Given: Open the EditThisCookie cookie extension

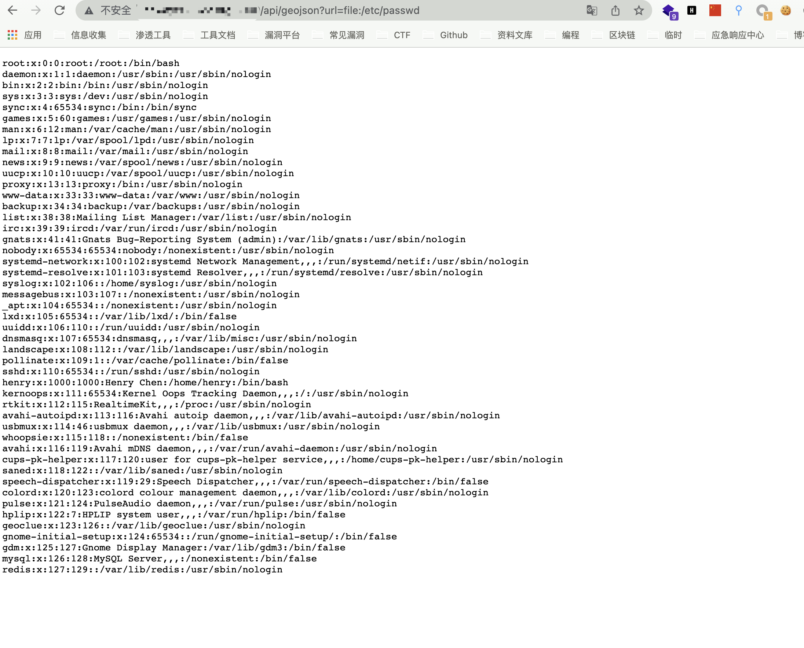Looking at the screenshot, I should [786, 11].
